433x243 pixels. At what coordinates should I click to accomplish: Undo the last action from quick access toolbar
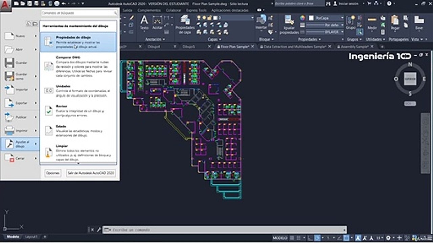[64, 3]
